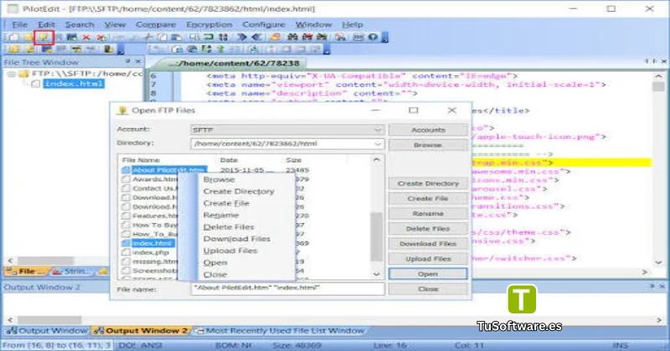Screen dimensions: 670x351
Task: Click the File name input field
Action: pyautogui.click(x=287, y=288)
